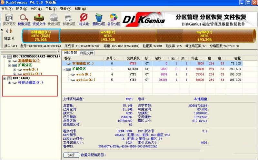Screen dimensions: 258x160
Task: Select work(D:) partition on disk bar
Action: [x=108, y=36]
